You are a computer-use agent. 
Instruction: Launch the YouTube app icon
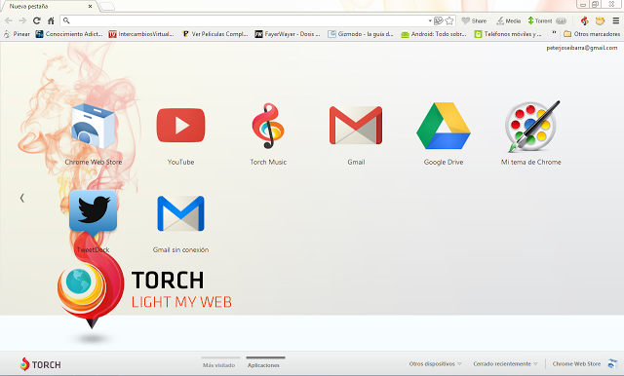point(180,126)
